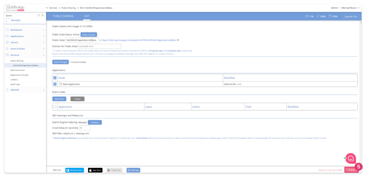The image size is (366, 177).
Task: Click the App Store badge
Action: [x=95, y=171]
